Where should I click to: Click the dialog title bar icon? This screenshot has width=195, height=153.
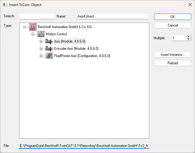(5, 5)
